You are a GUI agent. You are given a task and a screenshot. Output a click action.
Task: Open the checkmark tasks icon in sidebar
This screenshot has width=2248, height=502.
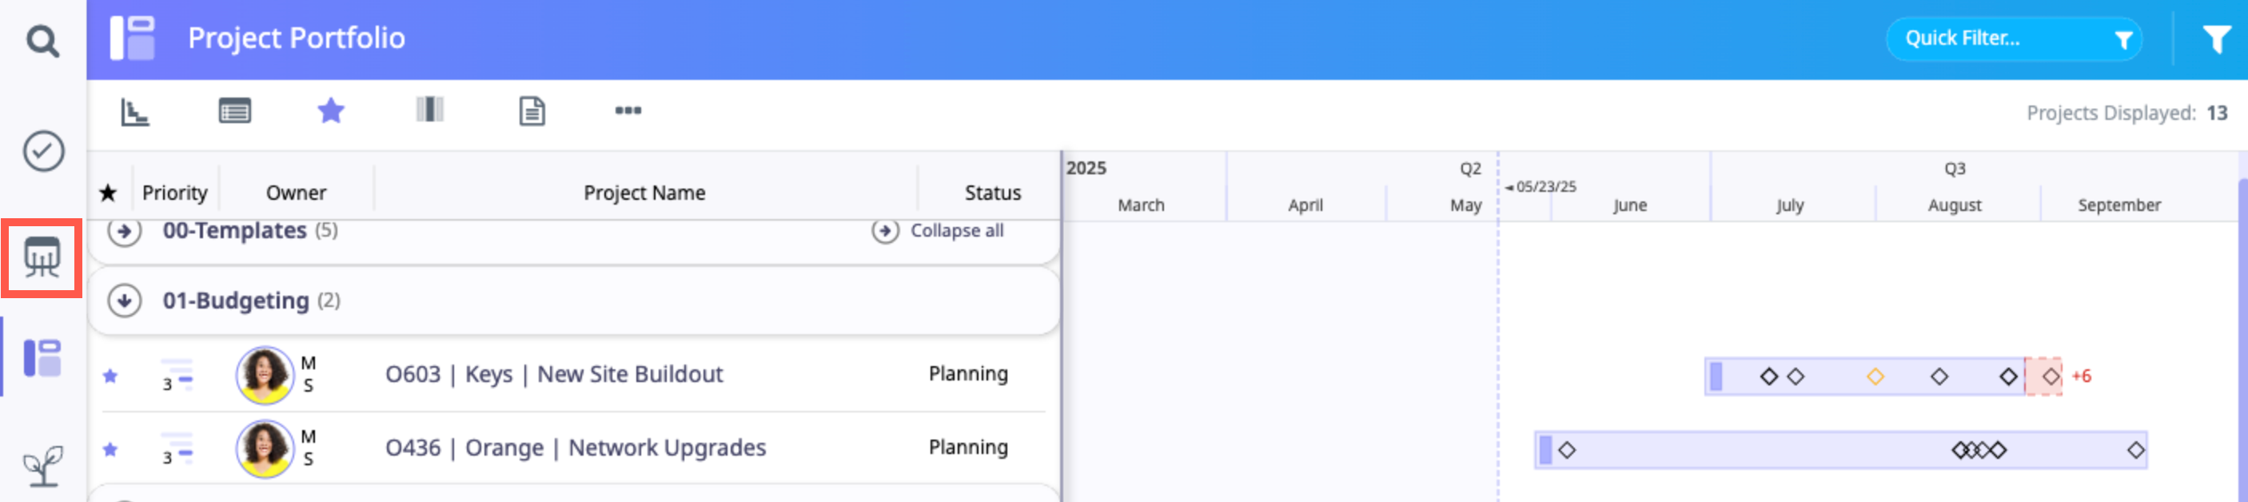42,151
